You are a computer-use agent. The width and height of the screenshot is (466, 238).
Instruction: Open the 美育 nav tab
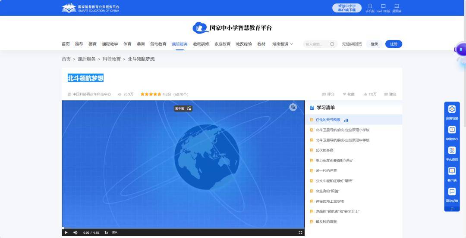141,44
